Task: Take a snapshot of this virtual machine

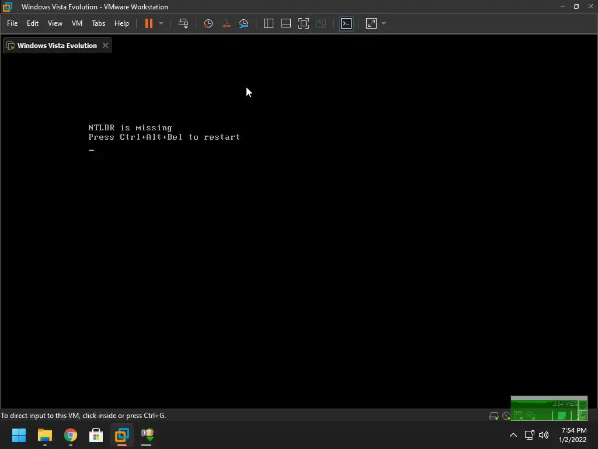Action: (208, 23)
